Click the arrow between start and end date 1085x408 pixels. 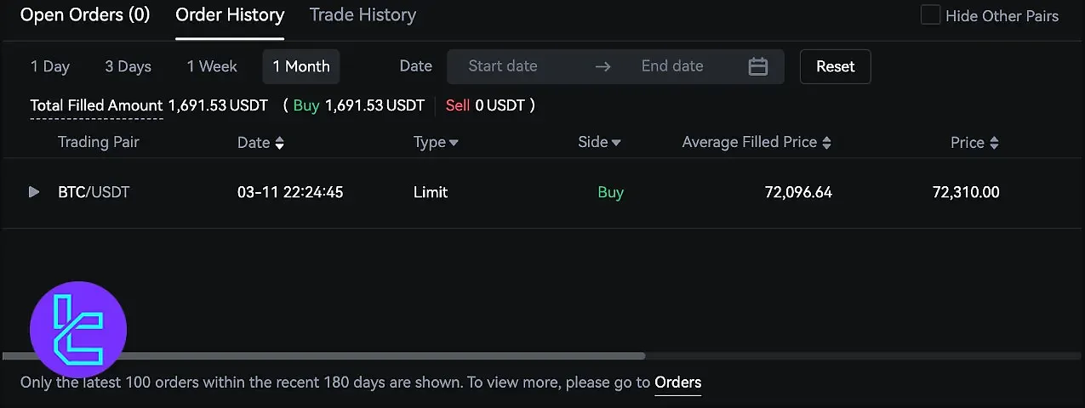click(x=602, y=66)
